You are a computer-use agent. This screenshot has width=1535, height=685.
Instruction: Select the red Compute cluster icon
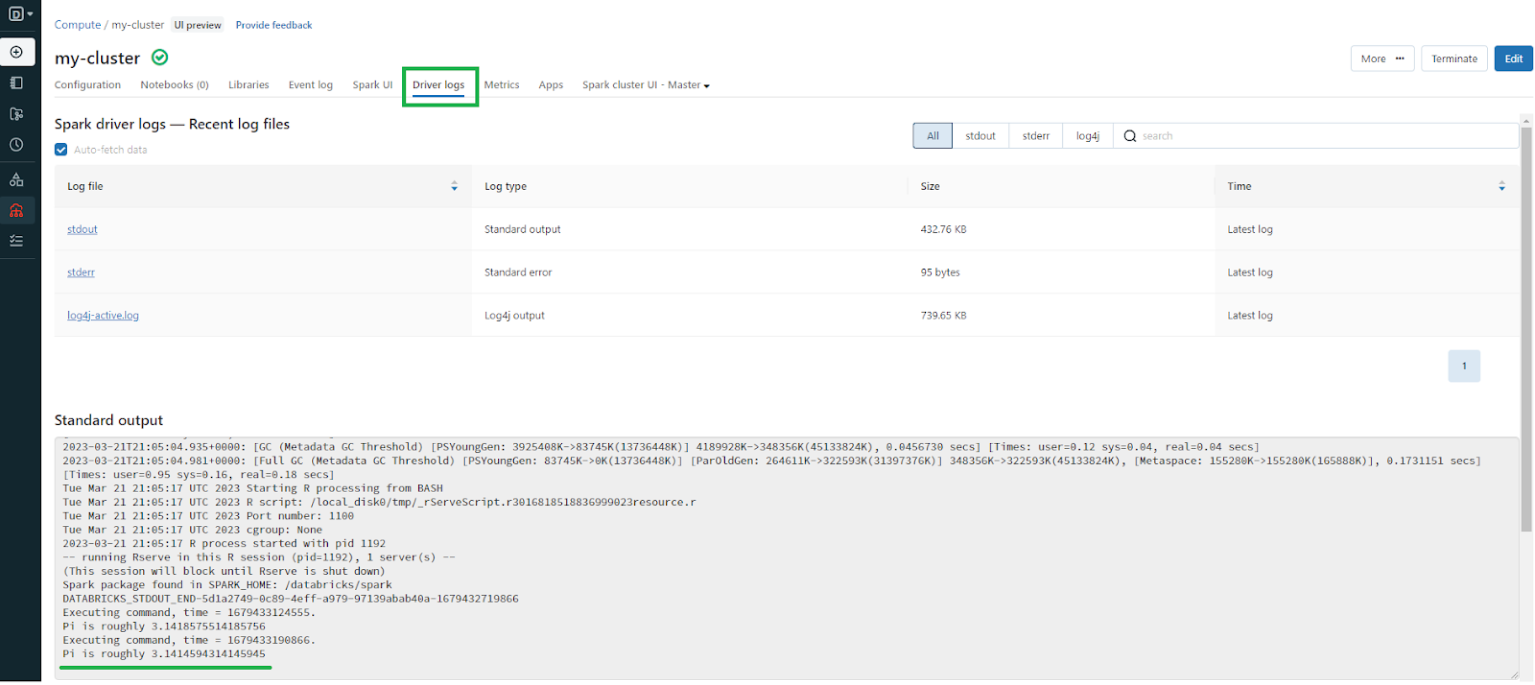pyautogui.click(x=17, y=210)
